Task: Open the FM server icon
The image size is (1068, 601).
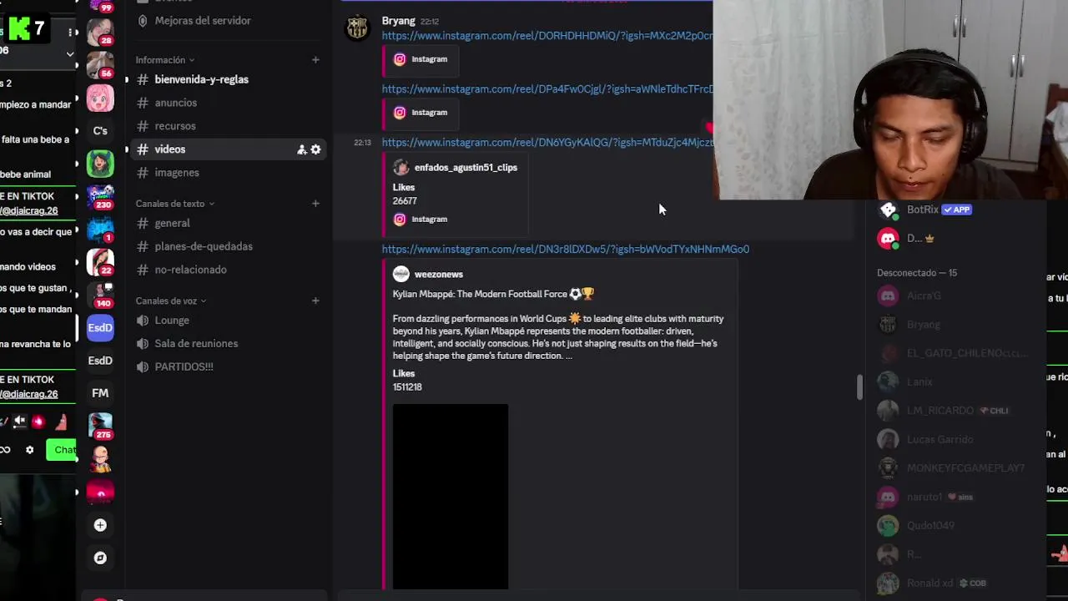Action: [x=100, y=393]
